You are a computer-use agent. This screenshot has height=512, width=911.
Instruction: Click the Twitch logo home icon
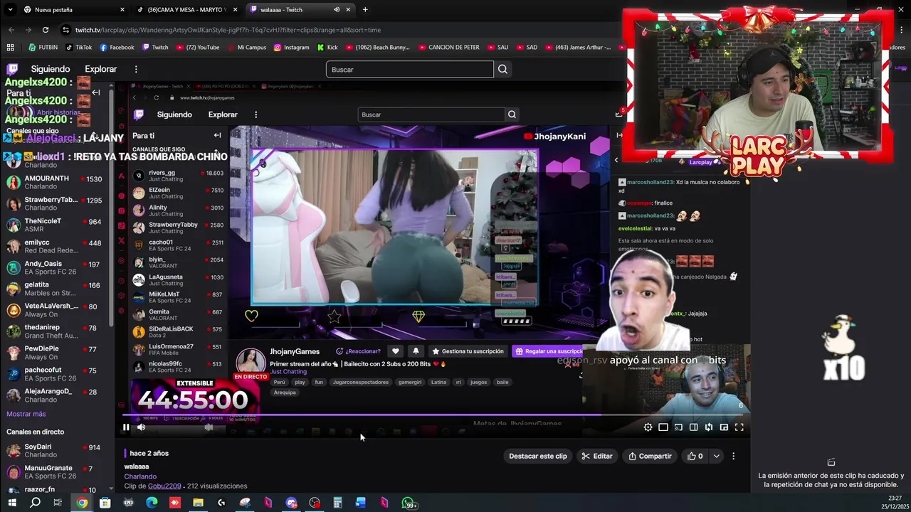click(12, 69)
